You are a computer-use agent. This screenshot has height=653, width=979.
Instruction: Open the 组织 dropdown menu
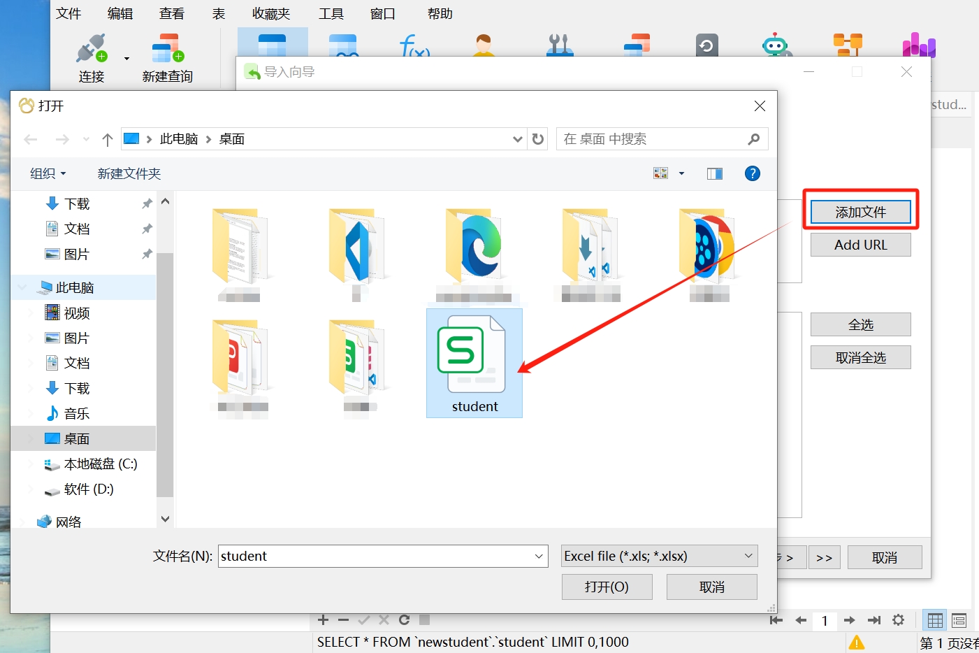click(x=48, y=173)
